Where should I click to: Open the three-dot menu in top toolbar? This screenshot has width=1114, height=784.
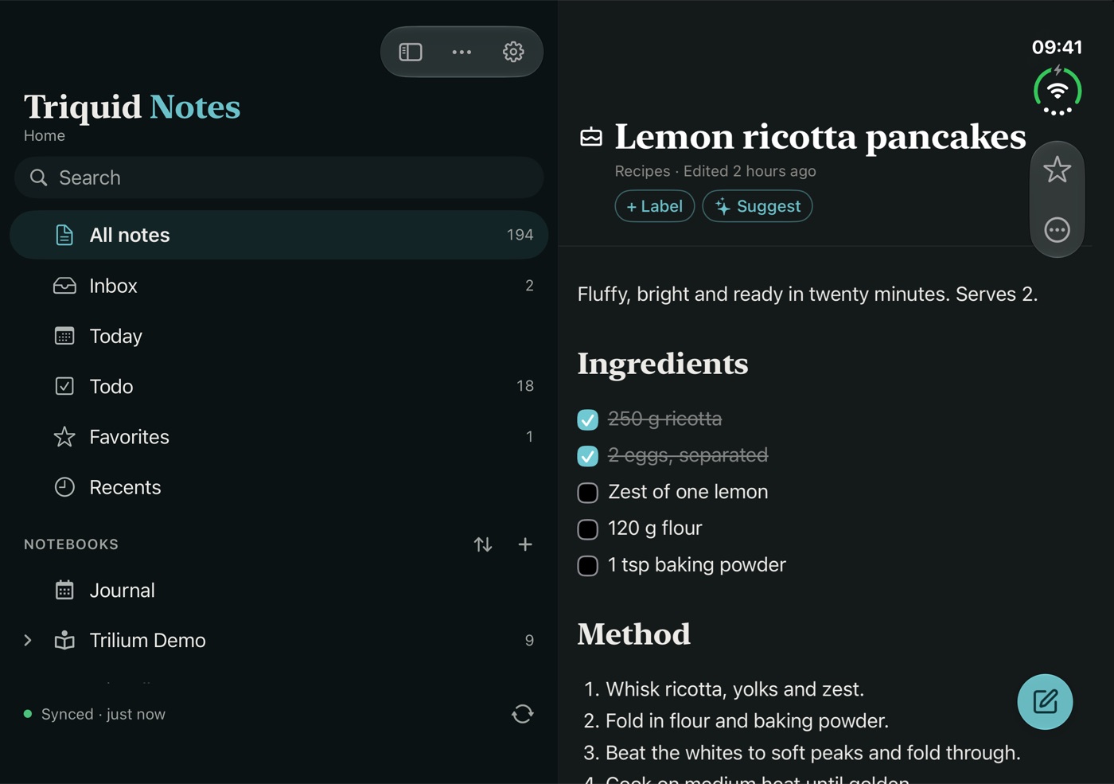pos(462,52)
